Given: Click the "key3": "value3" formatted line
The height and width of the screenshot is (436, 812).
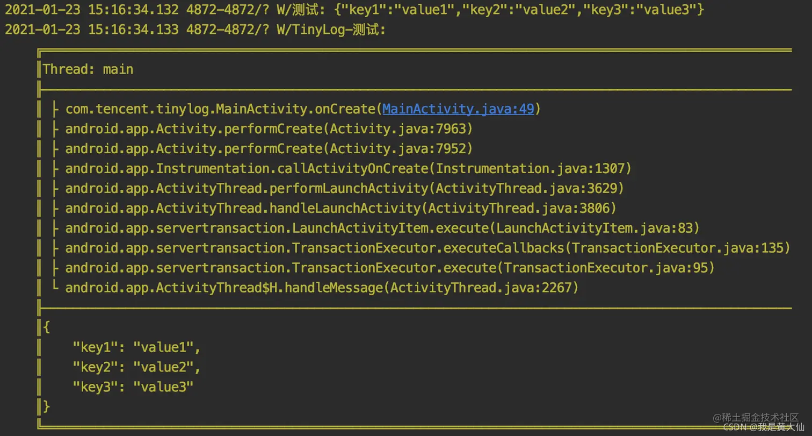Looking at the screenshot, I should [133, 387].
